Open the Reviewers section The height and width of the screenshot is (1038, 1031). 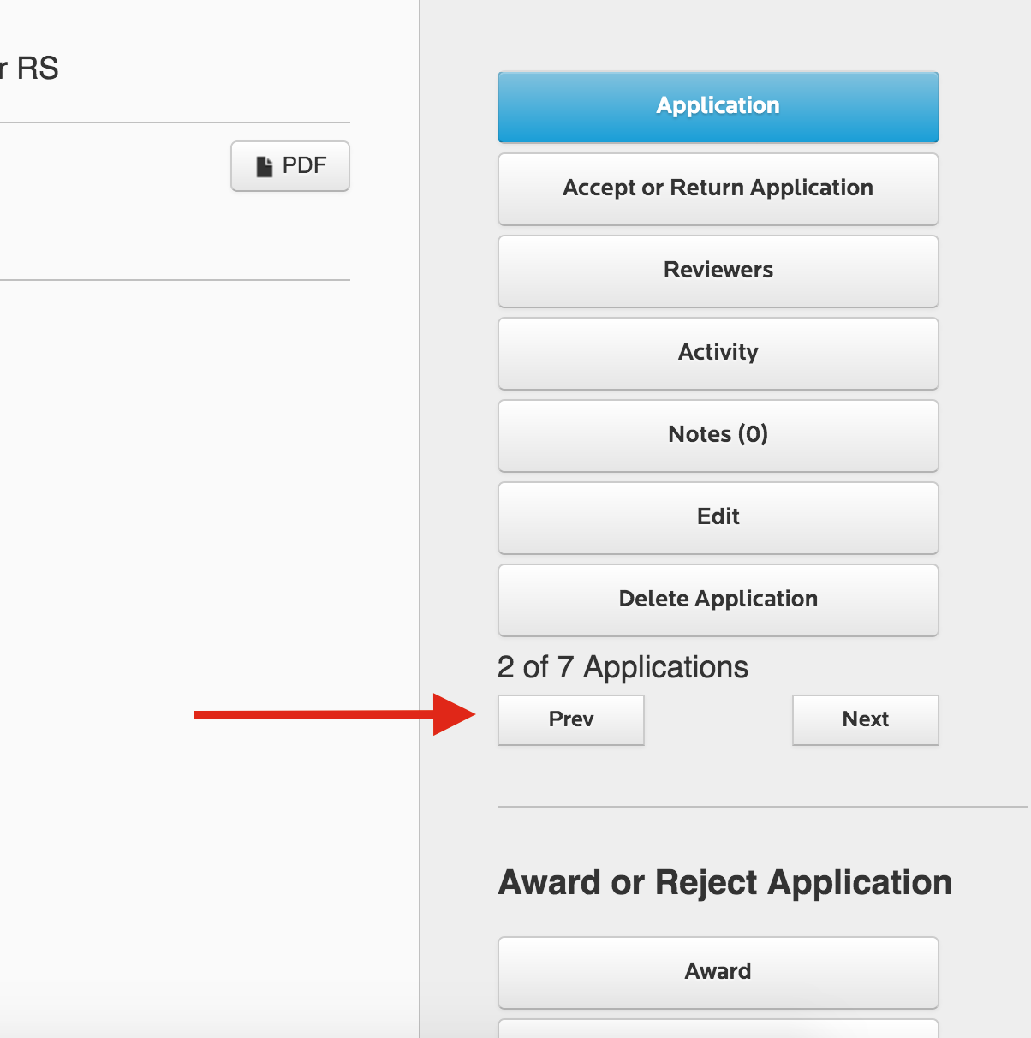pos(718,271)
